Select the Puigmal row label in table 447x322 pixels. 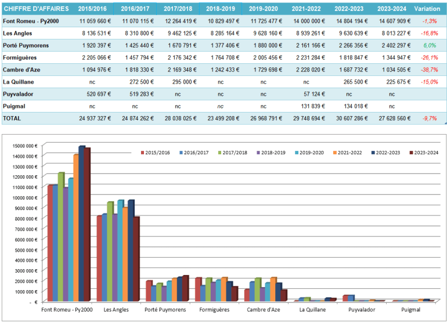[16, 106]
